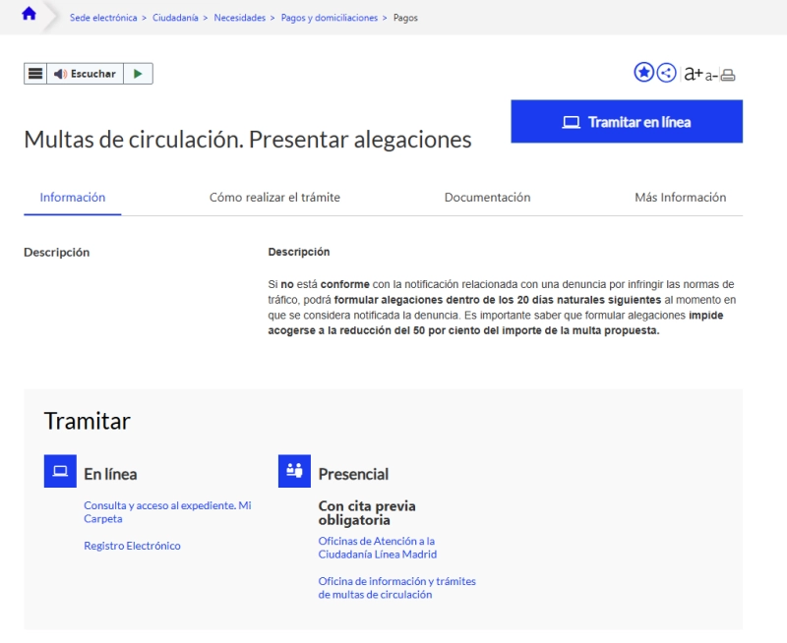The width and height of the screenshot is (787, 643).
Task: Add page to favorites with star icon
Action: tap(643, 73)
